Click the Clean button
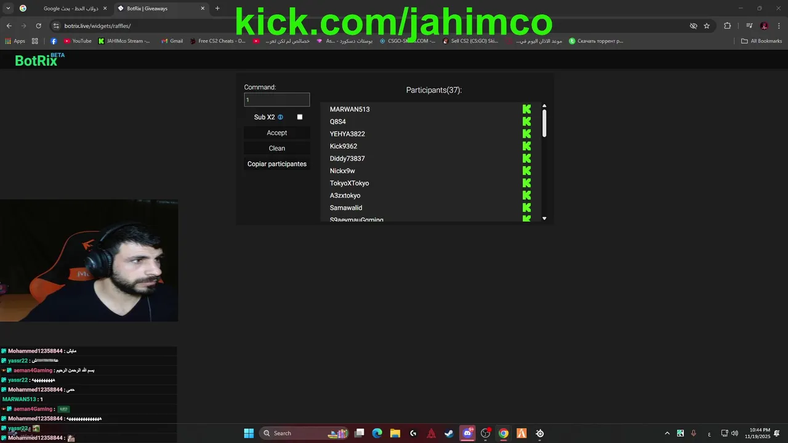This screenshot has width=788, height=443. (x=277, y=148)
